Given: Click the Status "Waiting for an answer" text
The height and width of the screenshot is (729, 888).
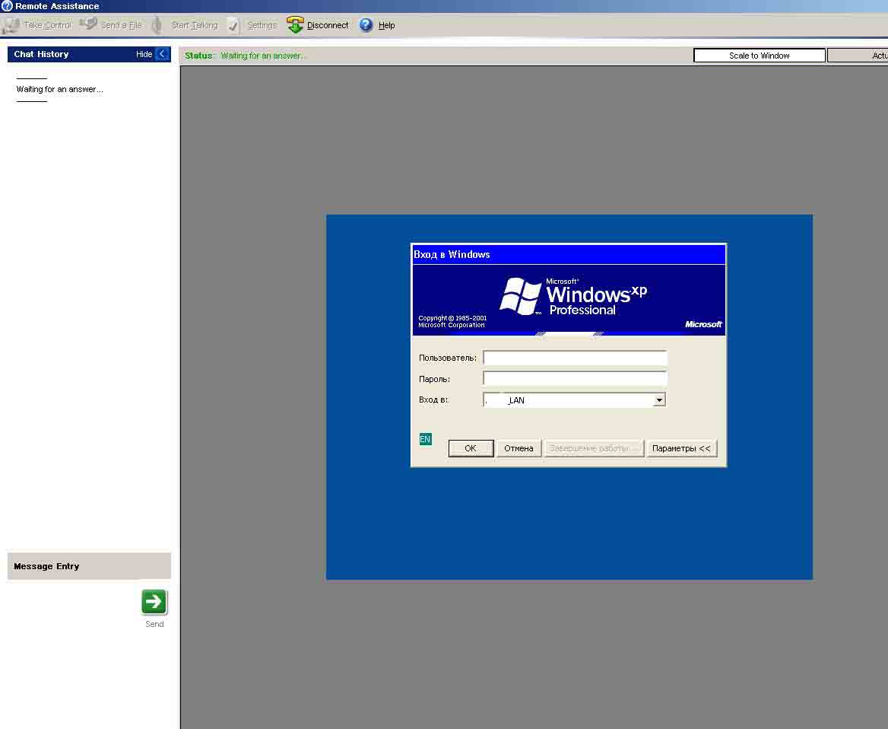Looking at the screenshot, I should point(263,56).
